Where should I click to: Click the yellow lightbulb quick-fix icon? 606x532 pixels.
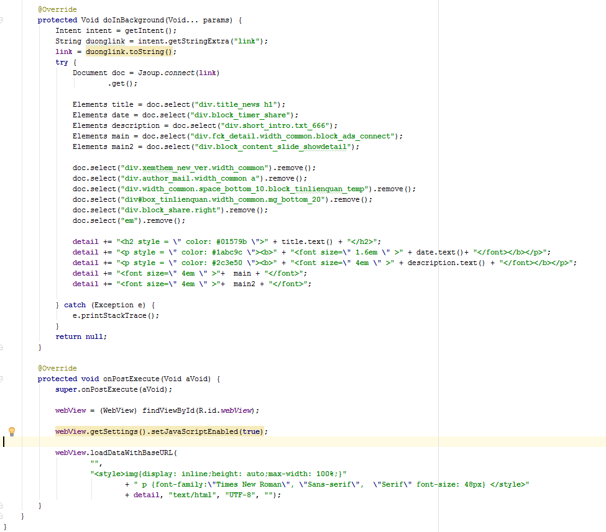click(11, 431)
